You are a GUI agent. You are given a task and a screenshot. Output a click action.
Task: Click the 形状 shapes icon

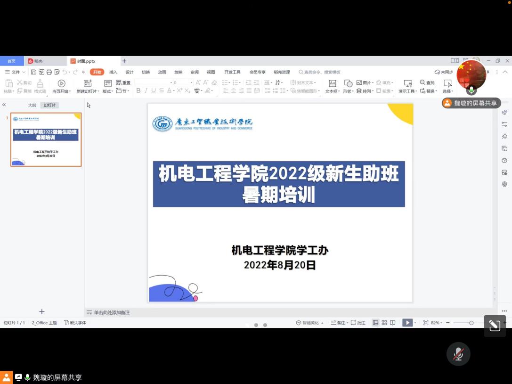pos(348,83)
